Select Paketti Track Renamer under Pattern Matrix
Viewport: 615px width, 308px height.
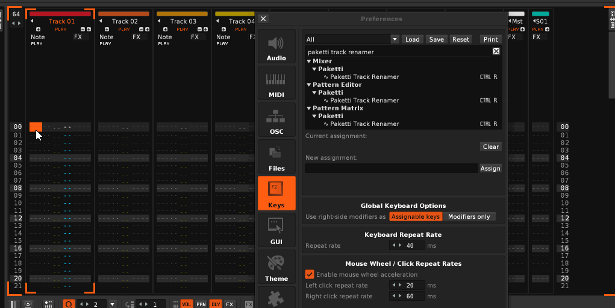tap(364, 124)
